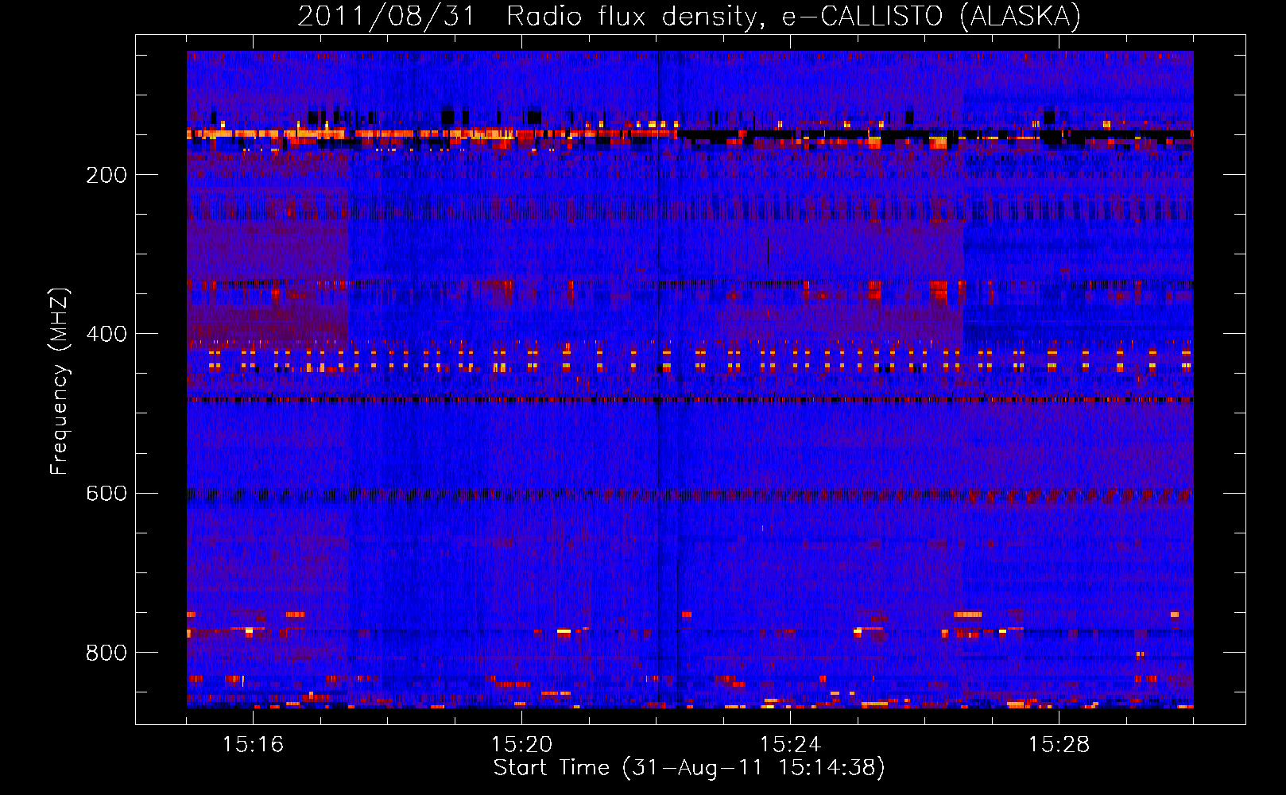Click the 400 frequency tick label
The width and height of the screenshot is (1286, 795).
[107, 334]
